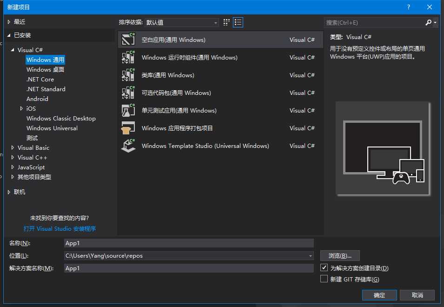Switch to small icons grid view

[226, 22]
